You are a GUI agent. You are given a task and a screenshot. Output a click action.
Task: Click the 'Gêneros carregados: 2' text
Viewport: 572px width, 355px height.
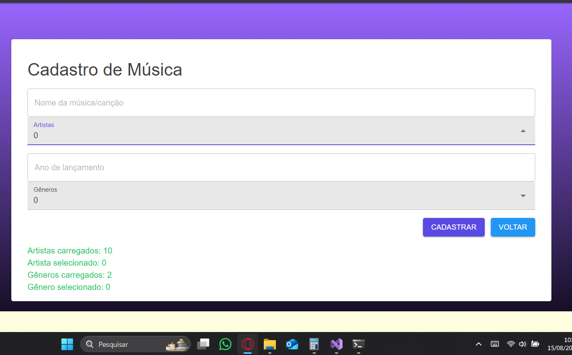click(x=69, y=275)
